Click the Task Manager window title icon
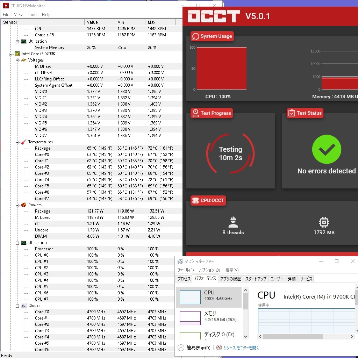The width and height of the screenshot is (358, 358). [180, 262]
